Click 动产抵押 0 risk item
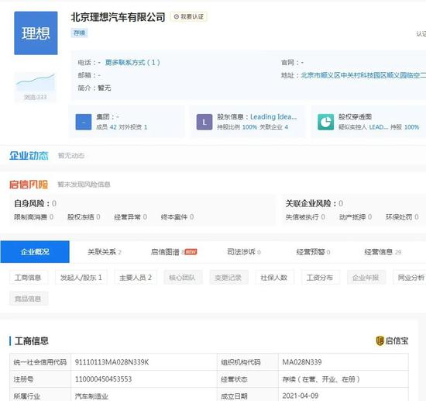The width and height of the screenshot is (426, 401). [356, 217]
